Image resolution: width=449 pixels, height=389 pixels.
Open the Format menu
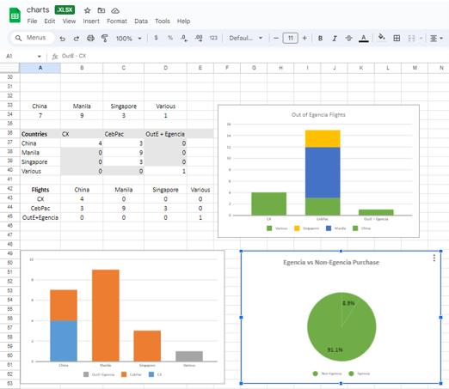pos(117,21)
